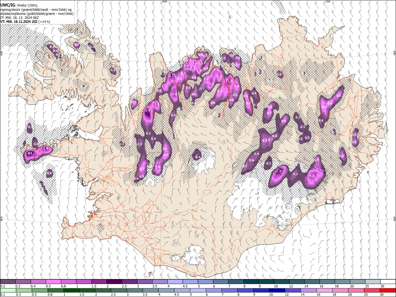Click the 30 label under the lower scale

(x=382, y=295)
